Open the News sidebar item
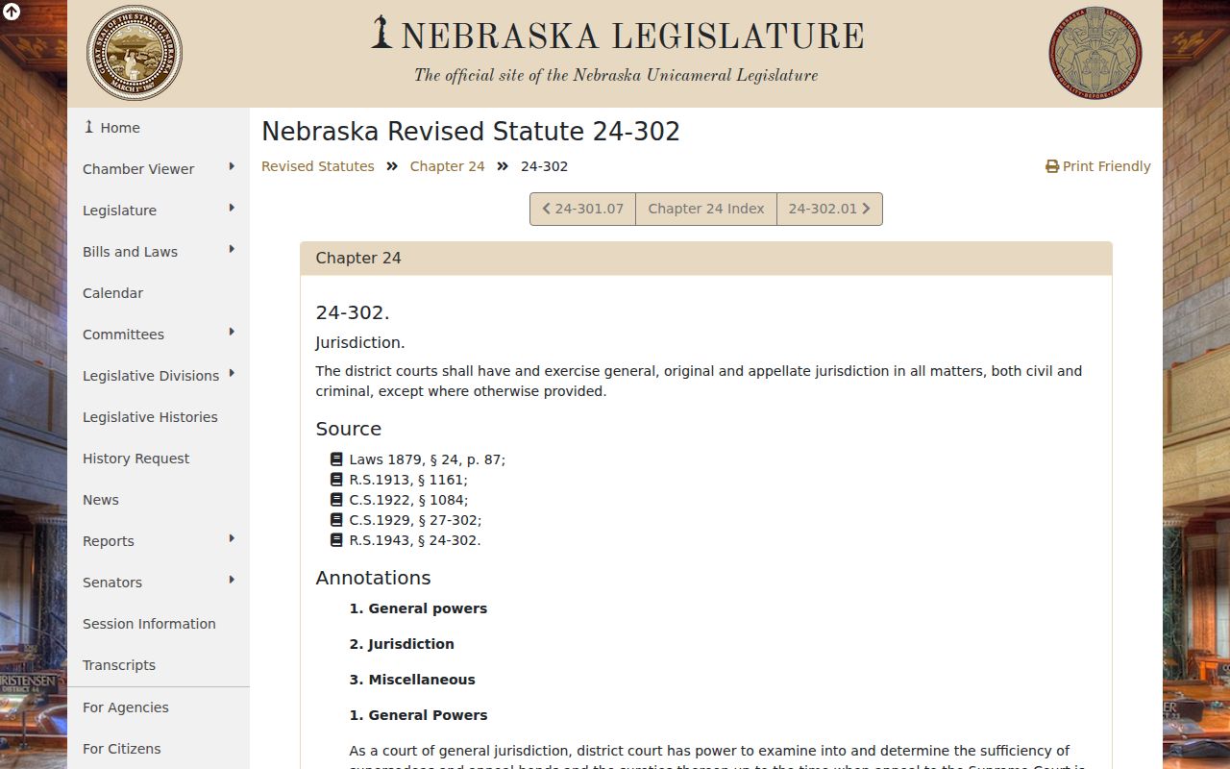Viewport: 1230px width, 769px height. click(159, 500)
